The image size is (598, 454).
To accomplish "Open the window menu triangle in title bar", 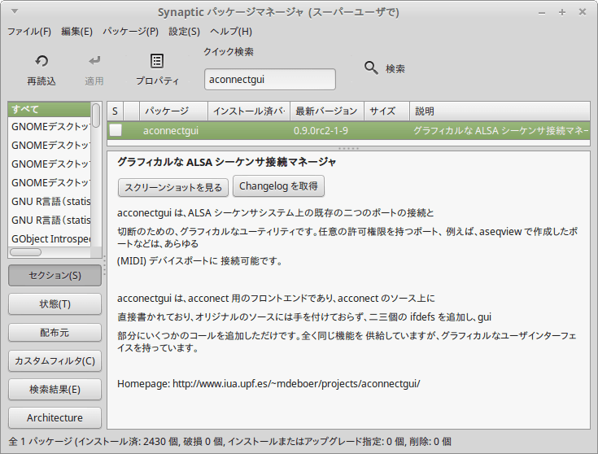I will (x=15, y=11).
